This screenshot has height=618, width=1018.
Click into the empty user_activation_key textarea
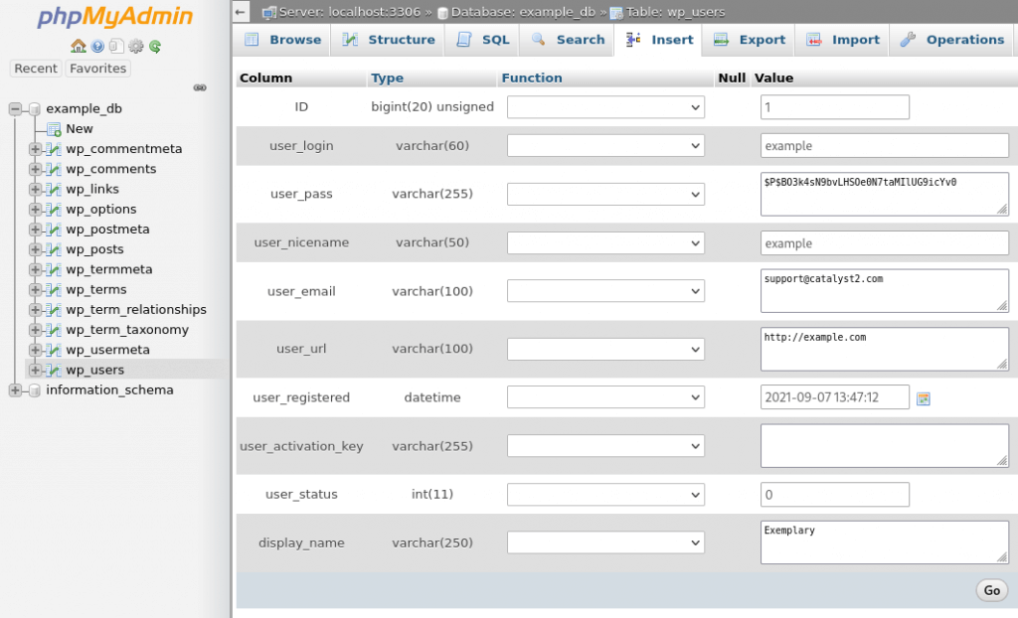click(x=884, y=446)
